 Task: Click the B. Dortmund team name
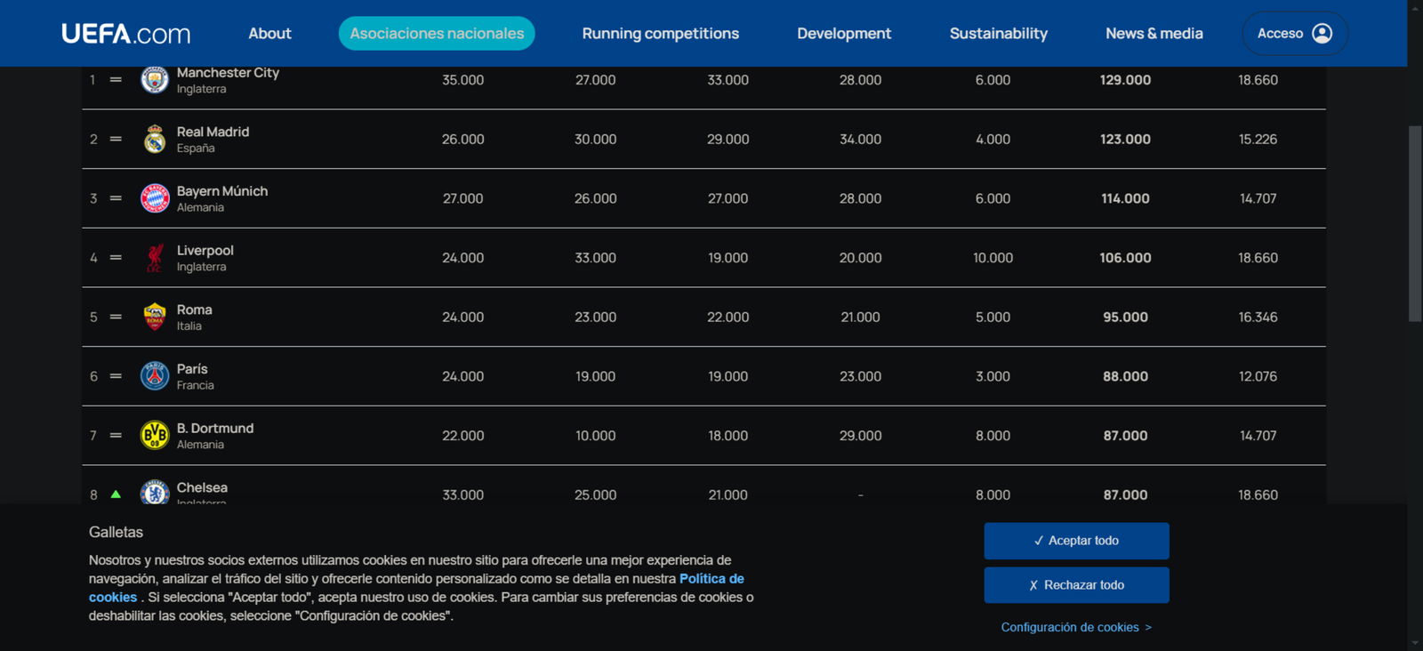click(x=215, y=429)
